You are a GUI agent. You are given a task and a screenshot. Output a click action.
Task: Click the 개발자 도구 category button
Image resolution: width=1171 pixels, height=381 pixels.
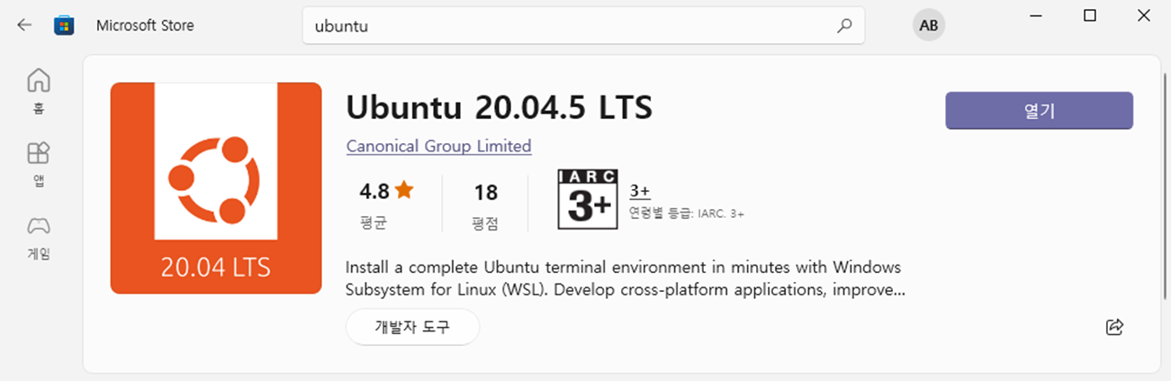(412, 327)
